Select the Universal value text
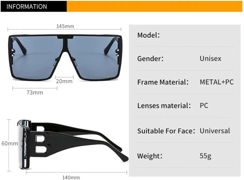Viewport: 244px width, 180px height. [x=215, y=131]
